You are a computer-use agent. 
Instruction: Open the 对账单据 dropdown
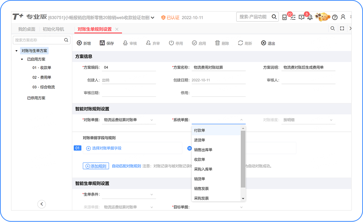[152, 120]
